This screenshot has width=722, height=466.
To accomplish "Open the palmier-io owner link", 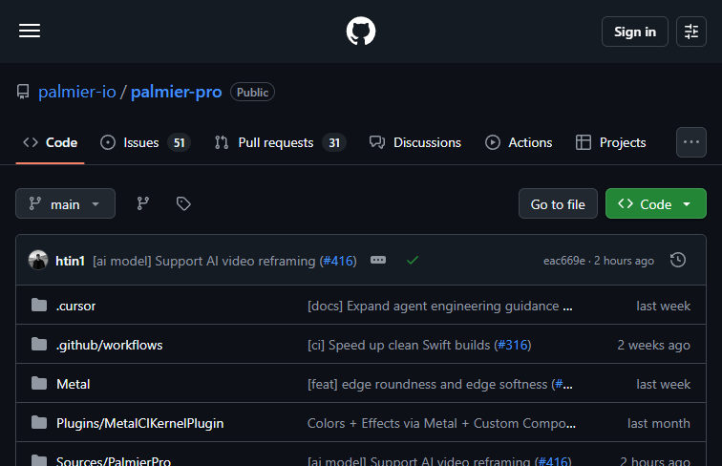I will click(77, 92).
